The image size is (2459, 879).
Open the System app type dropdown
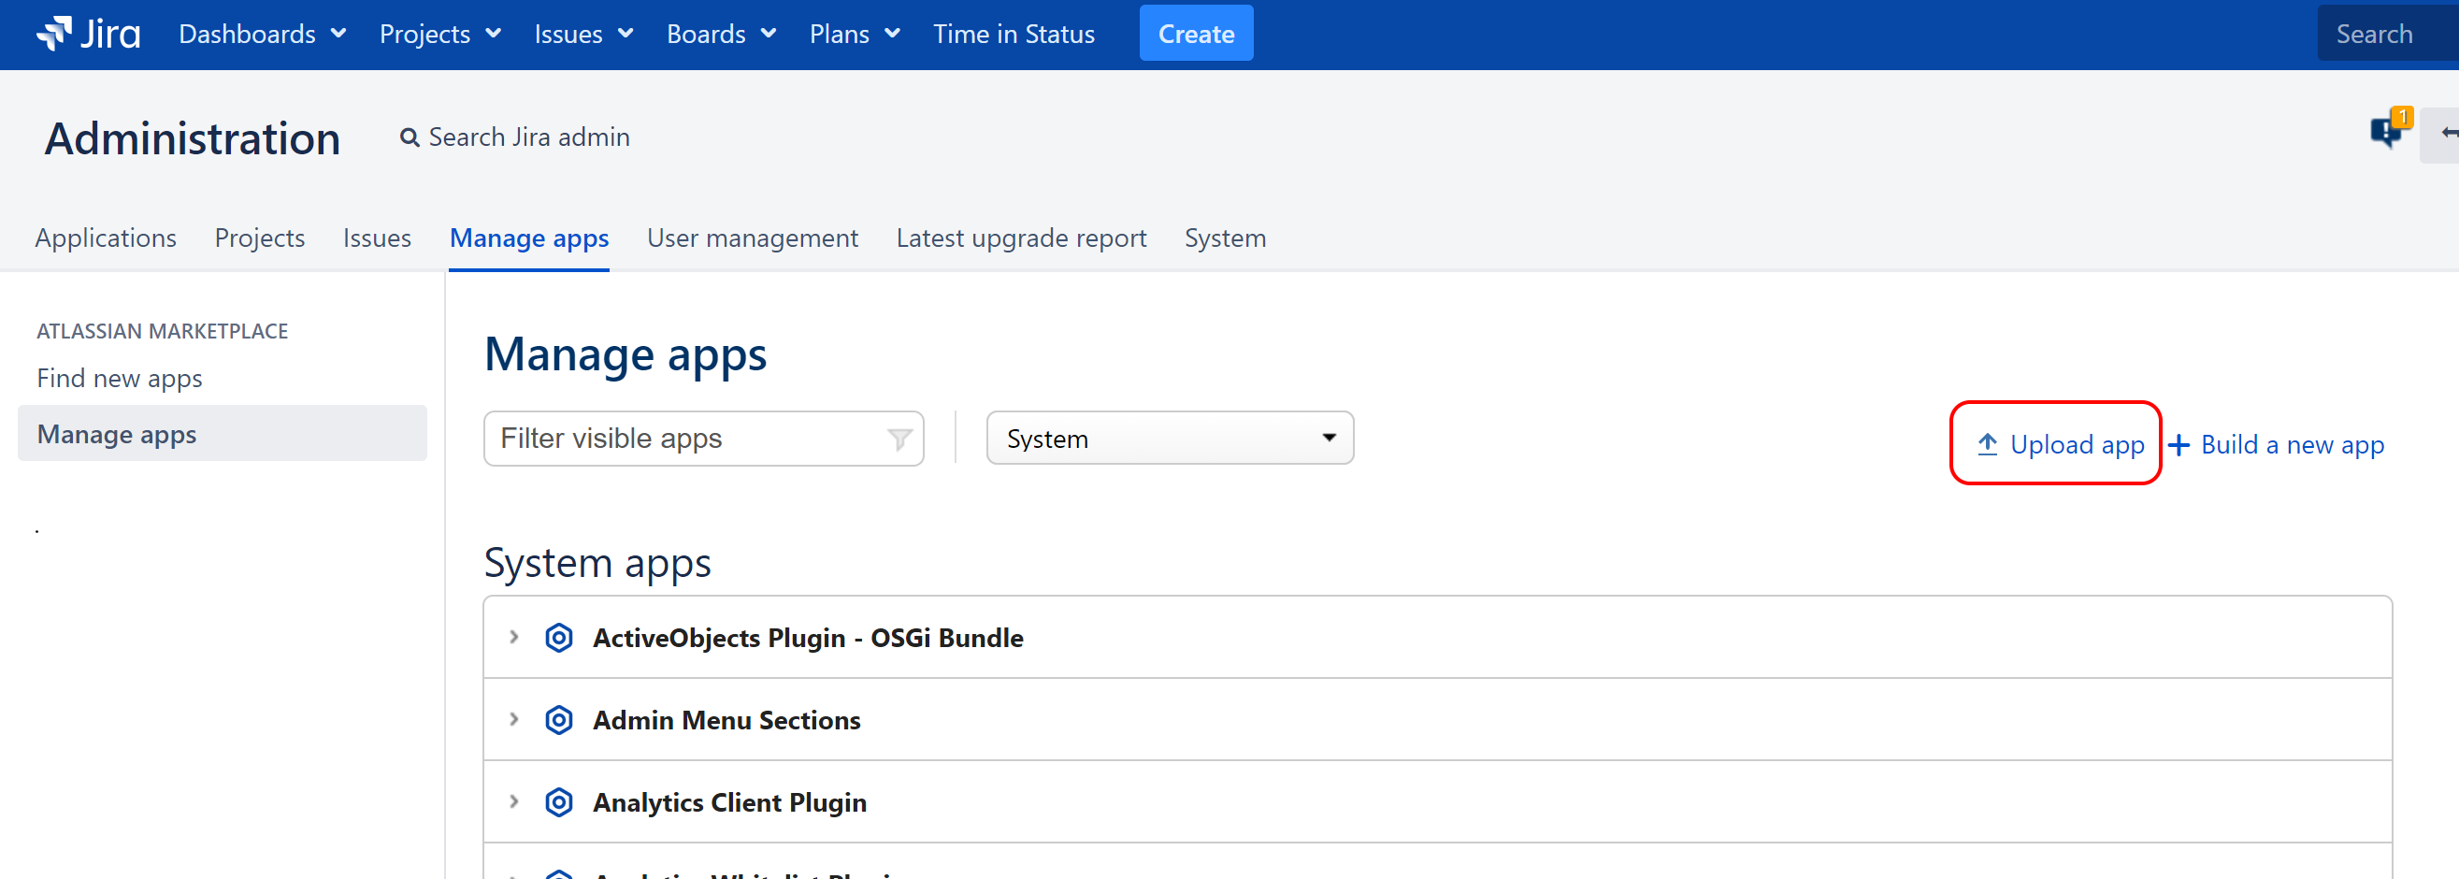click(x=1169, y=438)
